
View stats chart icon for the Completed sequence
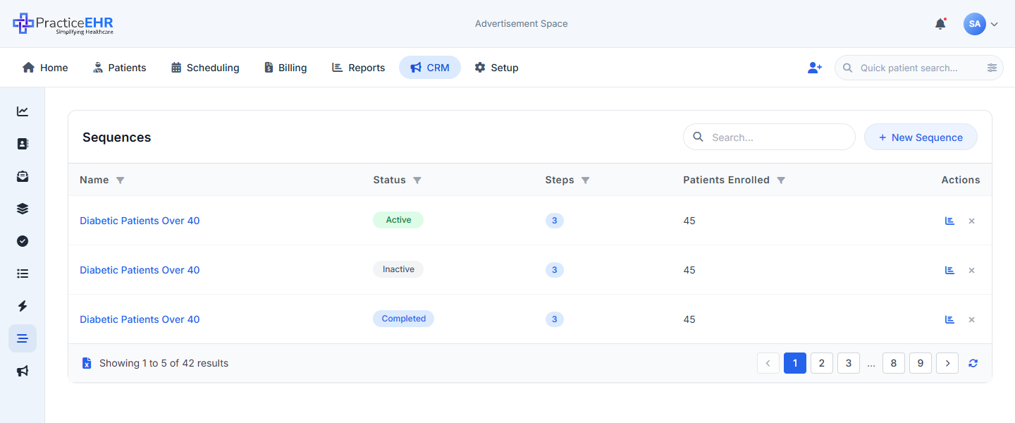coord(949,319)
